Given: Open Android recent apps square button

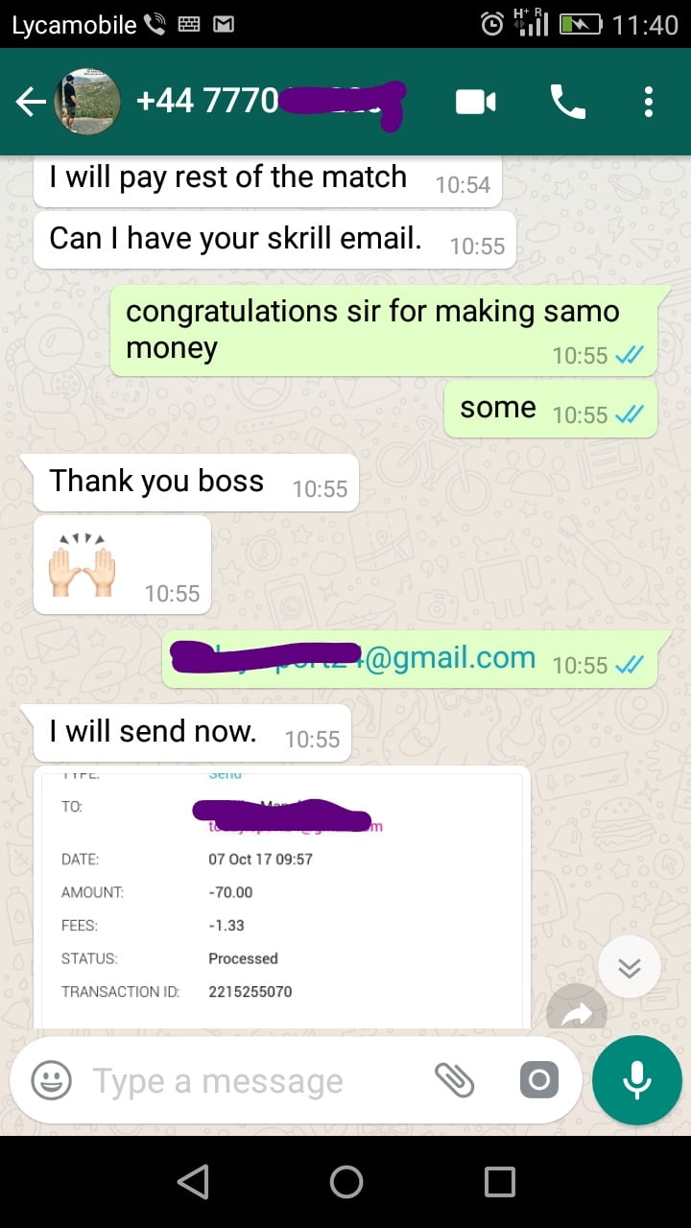Looking at the screenshot, I should (499, 1182).
